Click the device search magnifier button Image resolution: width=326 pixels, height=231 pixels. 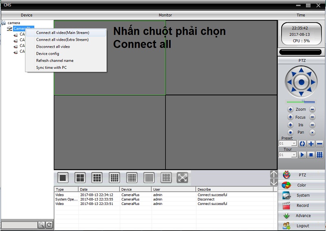pyautogui.click(x=42, y=225)
